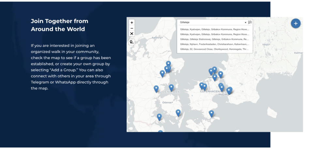The image size is (334, 149).
Task: Click the Kalmar label on the map
Action: (x=298, y=53)
